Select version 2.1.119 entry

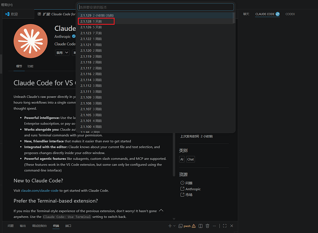tap(156, 56)
